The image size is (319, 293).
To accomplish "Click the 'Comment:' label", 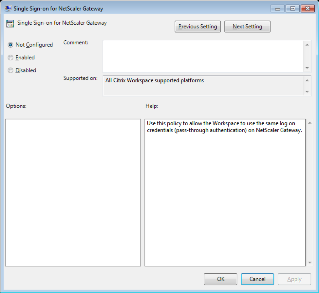I will coord(76,42).
